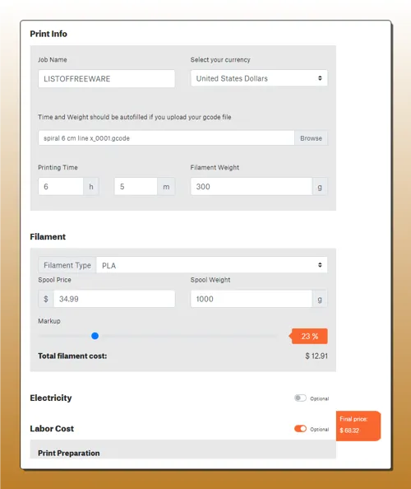Click the Filament Weight input field
The height and width of the screenshot is (489, 411).
(x=252, y=187)
